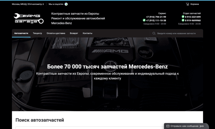Open the shopping cart icon

click(x=187, y=4)
